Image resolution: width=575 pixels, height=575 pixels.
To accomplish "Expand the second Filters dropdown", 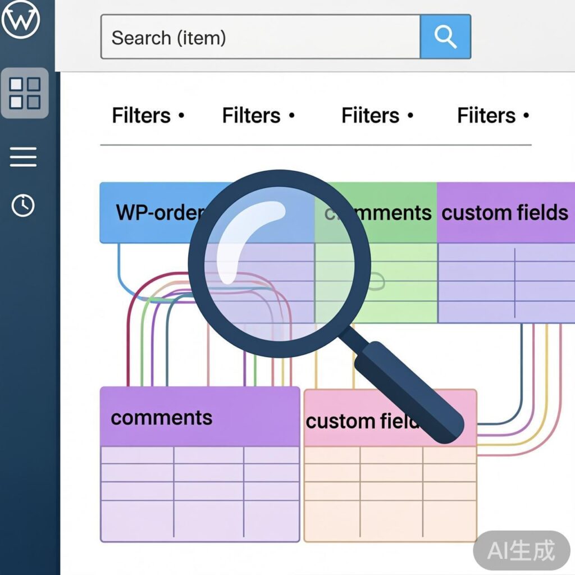I will [258, 116].
